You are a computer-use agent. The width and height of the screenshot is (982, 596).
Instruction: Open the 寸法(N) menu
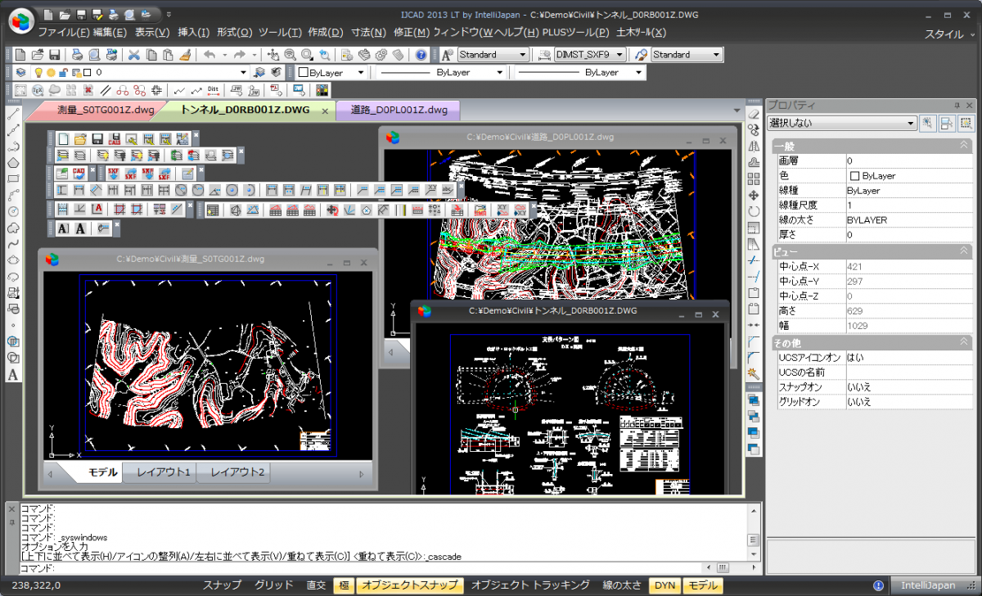368,33
